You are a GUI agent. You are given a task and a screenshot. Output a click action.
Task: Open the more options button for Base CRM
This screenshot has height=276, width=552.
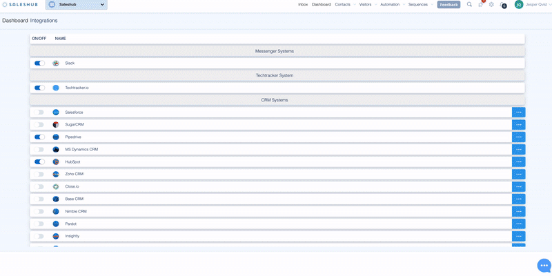pyautogui.click(x=519, y=199)
